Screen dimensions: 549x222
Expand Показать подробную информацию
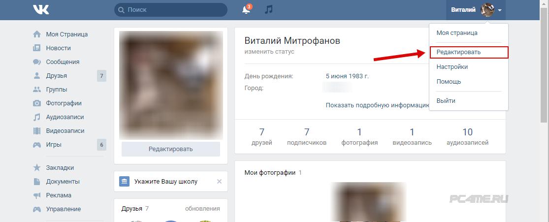[378, 105]
